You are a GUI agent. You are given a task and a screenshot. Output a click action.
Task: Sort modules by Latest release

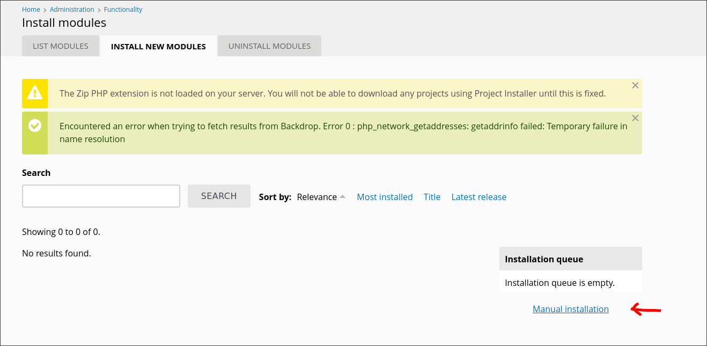478,197
